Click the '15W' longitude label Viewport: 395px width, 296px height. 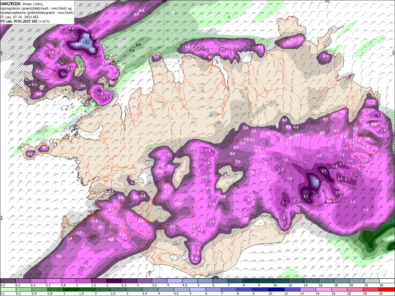click(327, 2)
